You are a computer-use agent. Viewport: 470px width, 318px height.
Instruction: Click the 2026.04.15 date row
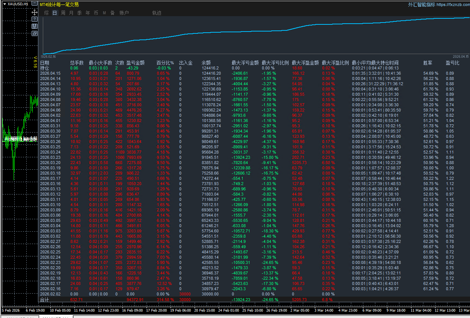(50, 73)
